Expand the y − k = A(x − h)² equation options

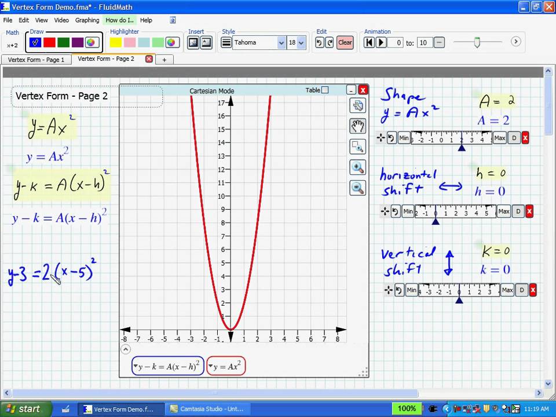[135, 365]
